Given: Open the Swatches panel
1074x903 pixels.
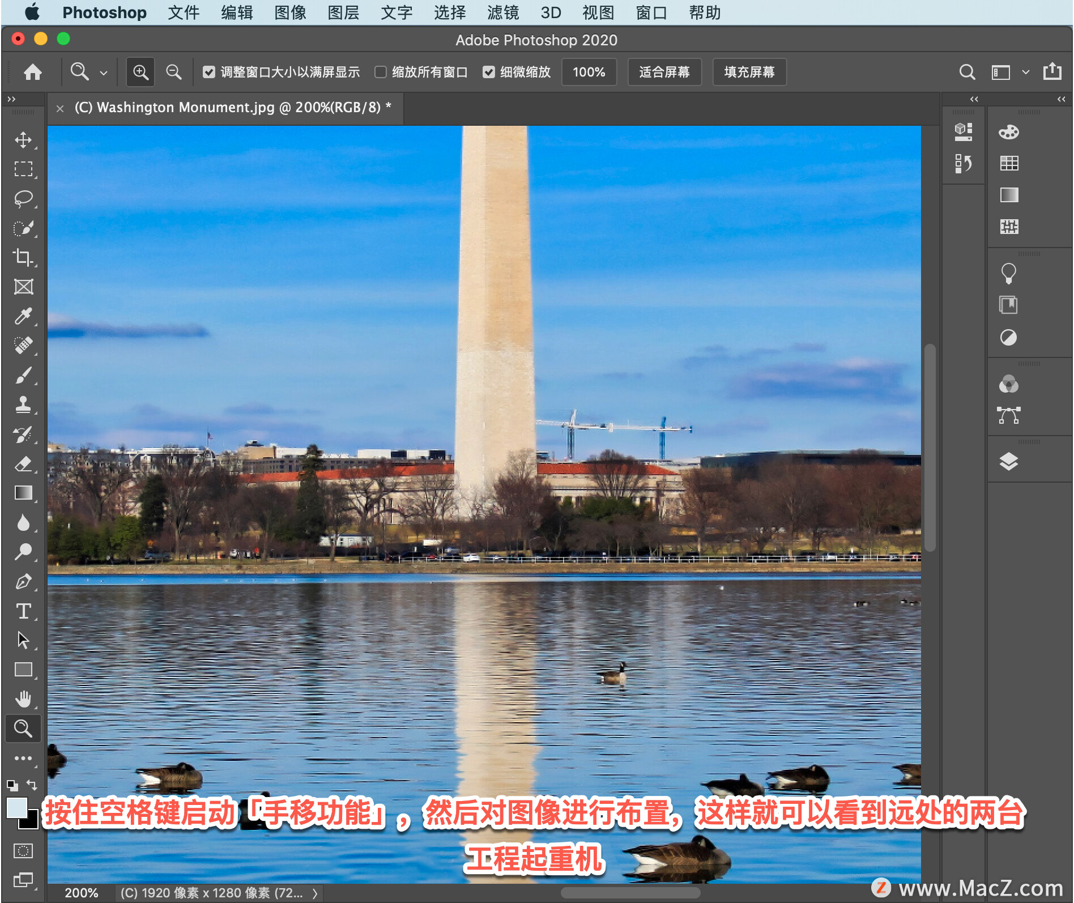Looking at the screenshot, I should (x=1009, y=163).
